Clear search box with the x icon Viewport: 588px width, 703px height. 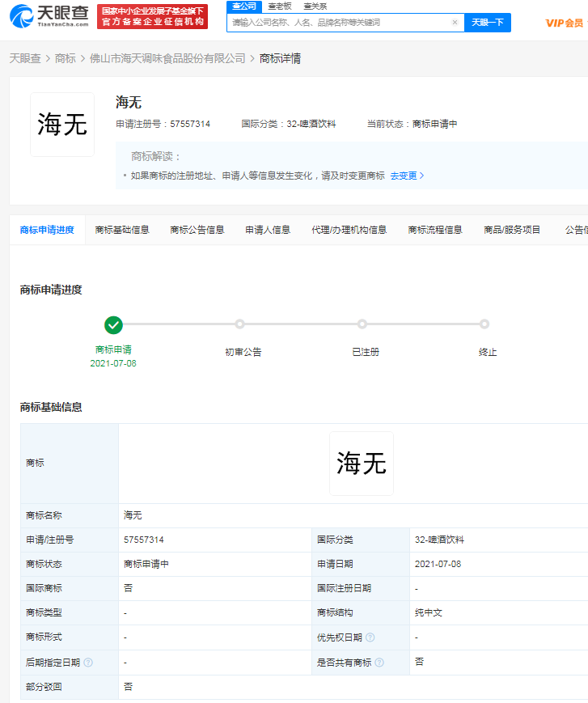455,23
